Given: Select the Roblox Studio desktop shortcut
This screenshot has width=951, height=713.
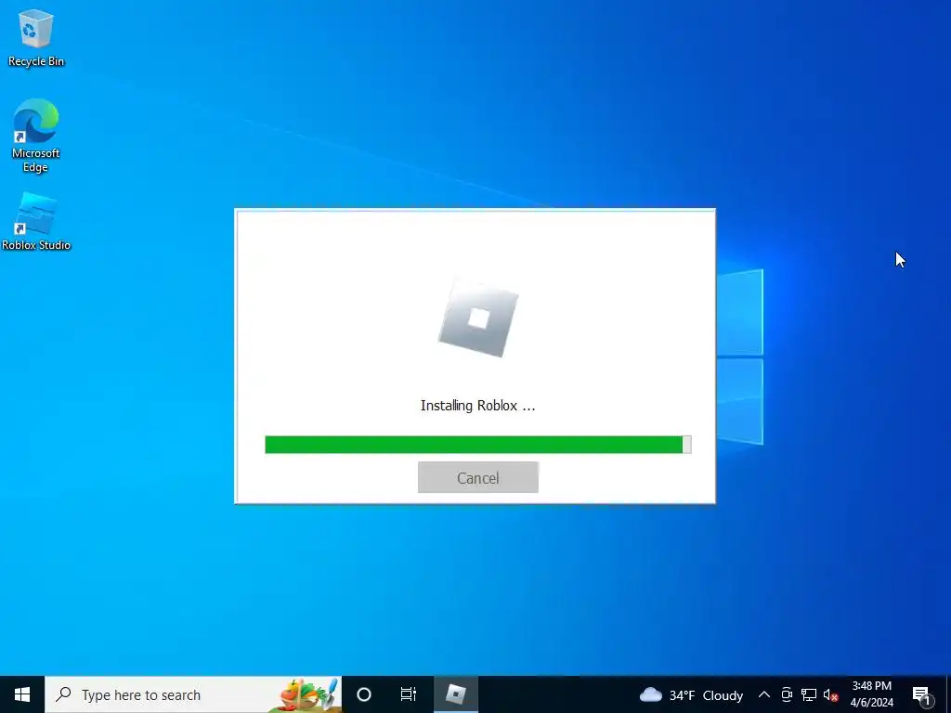Looking at the screenshot, I should [x=36, y=221].
